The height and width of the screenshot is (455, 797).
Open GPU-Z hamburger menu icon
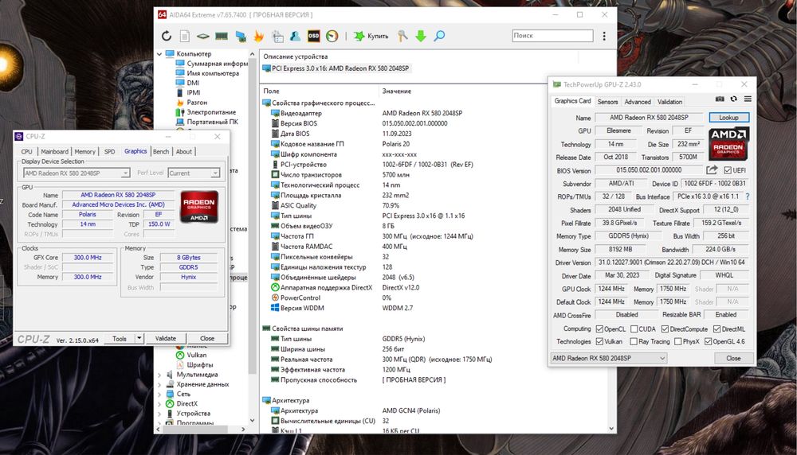(x=747, y=99)
